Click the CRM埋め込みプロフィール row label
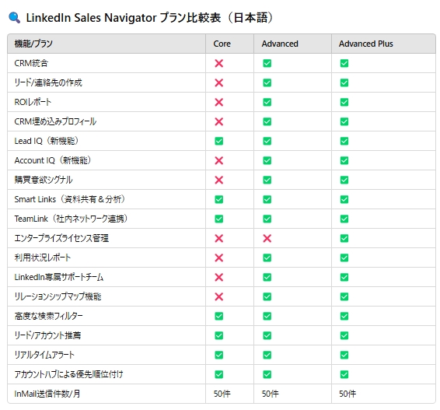The image size is (440, 410). (55, 121)
